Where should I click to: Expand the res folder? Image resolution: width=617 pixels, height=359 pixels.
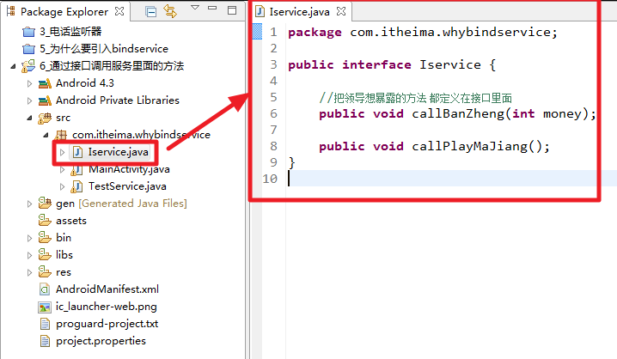pyautogui.click(x=29, y=272)
